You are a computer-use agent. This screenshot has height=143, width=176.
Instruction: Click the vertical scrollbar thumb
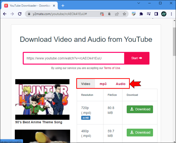coord(174,42)
